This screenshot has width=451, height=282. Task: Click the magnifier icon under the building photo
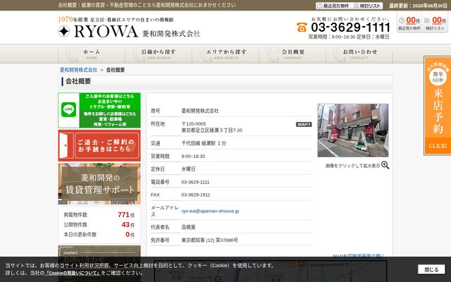pyautogui.click(x=385, y=165)
